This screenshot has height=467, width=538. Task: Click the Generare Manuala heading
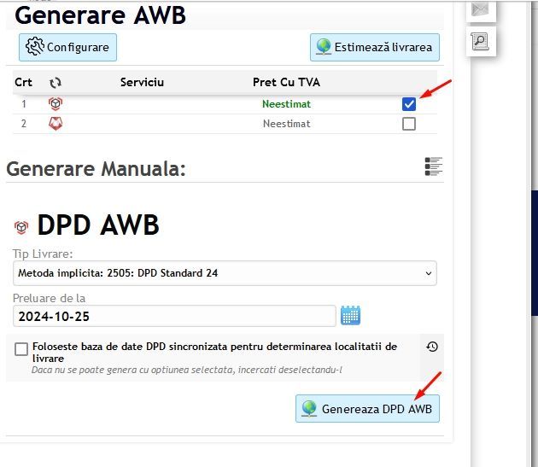96,169
